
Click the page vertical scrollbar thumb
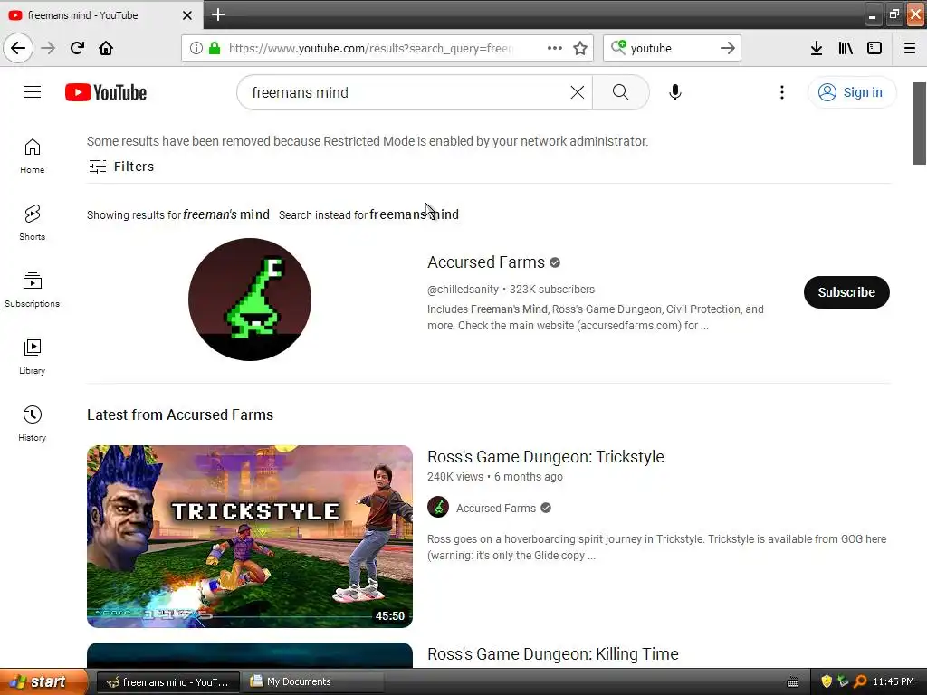coord(919,123)
